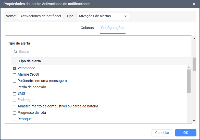Toggle the Progresso da rota checkbox
This screenshot has height=140, width=200.
click(x=15, y=113)
